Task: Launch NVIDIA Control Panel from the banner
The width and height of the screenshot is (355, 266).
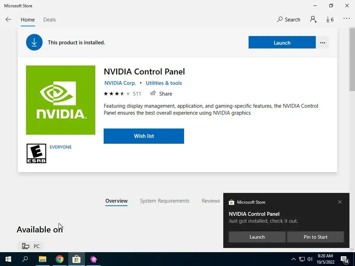Action: 282,42
